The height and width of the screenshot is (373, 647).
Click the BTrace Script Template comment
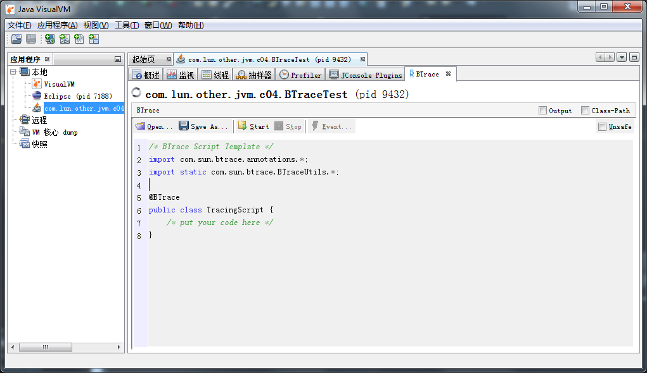pos(211,147)
